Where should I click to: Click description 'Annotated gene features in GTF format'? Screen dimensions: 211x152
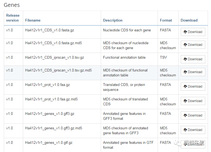tap(128, 145)
